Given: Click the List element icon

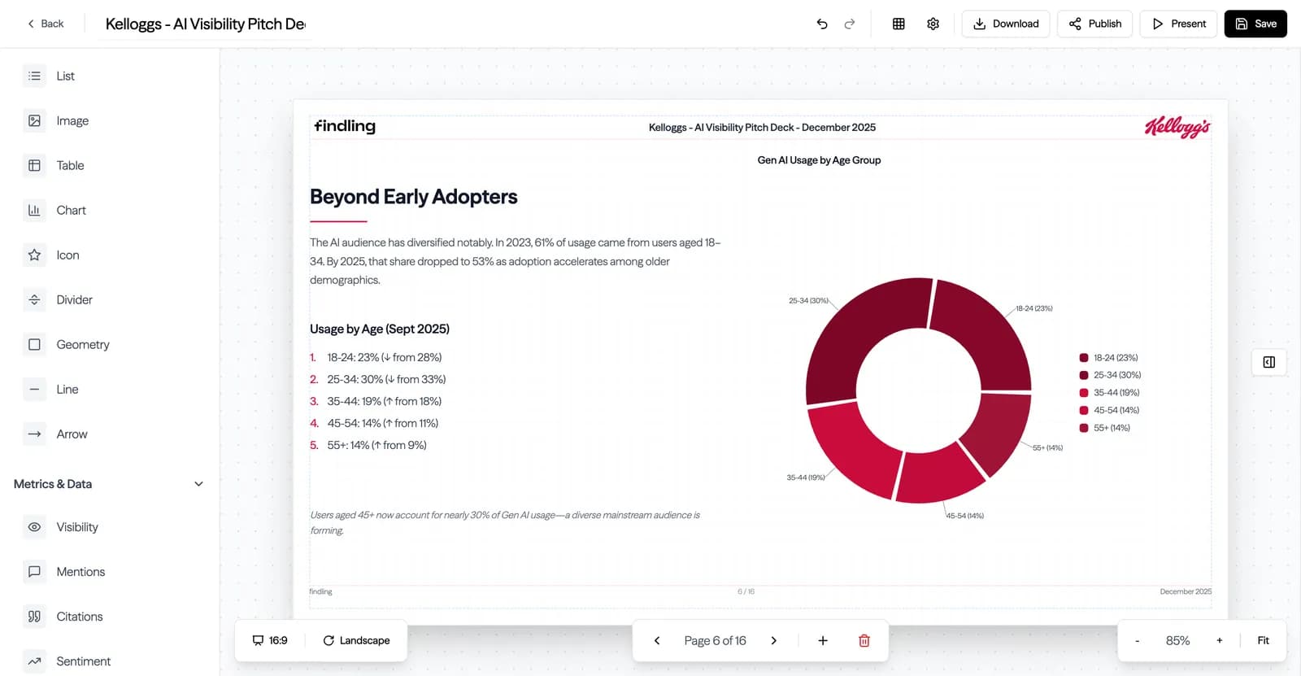Looking at the screenshot, I should click(34, 76).
